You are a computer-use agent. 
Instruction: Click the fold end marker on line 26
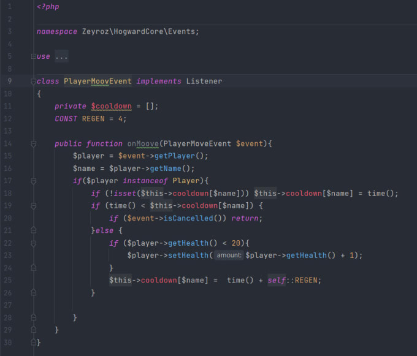click(x=34, y=292)
